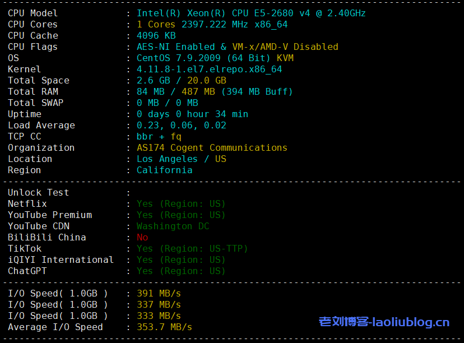464x343 pixels.
Task: Click the AS174 Cogent Communications text
Action: point(212,147)
